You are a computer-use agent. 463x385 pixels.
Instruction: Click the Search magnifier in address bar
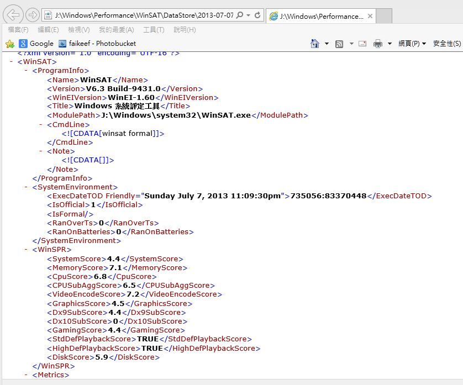pyautogui.click(x=239, y=15)
